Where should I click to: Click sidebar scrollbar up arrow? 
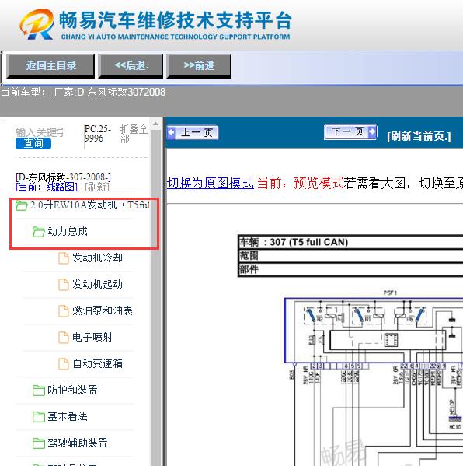tap(155, 124)
